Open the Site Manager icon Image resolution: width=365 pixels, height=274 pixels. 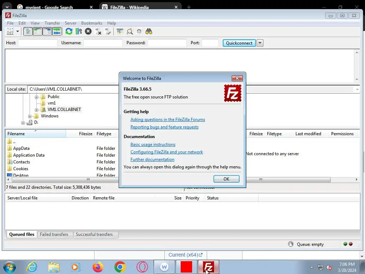point(10,31)
